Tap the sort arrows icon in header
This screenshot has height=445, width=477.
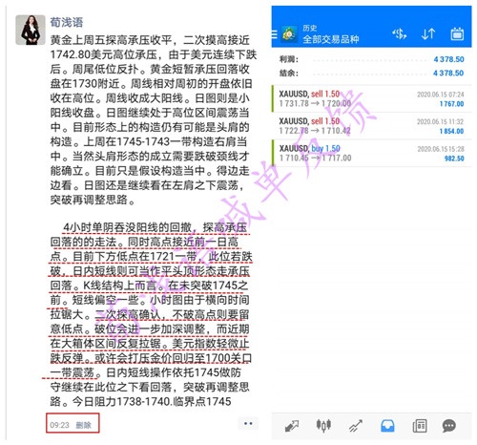(428, 33)
